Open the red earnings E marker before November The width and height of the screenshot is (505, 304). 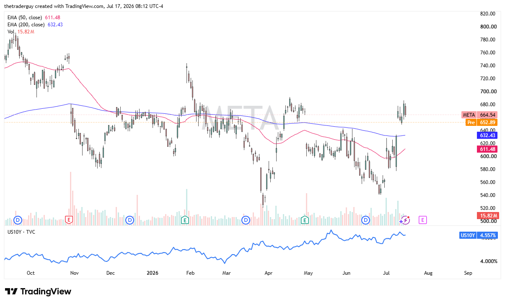pyautogui.click(x=69, y=220)
